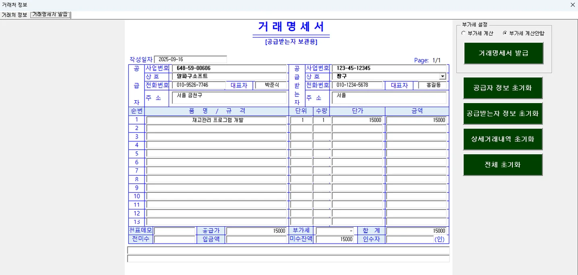This screenshot has height=275, width=578.
Task: Click recipient 대표자 field 홍길동
Action: click(x=432, y=85)
